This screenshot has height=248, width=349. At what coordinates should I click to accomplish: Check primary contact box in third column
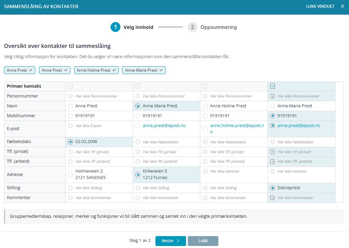[205, 86]
